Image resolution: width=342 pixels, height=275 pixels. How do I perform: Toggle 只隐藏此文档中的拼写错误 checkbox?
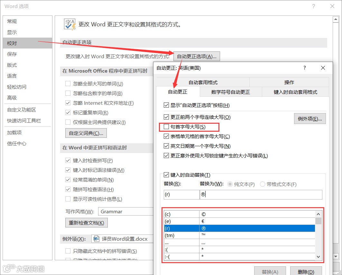68,251
